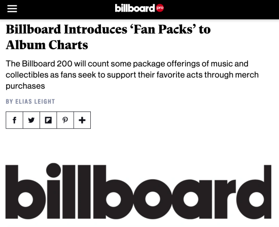Share the article on Facebook
Screen dimensions: 279x227
14,120
